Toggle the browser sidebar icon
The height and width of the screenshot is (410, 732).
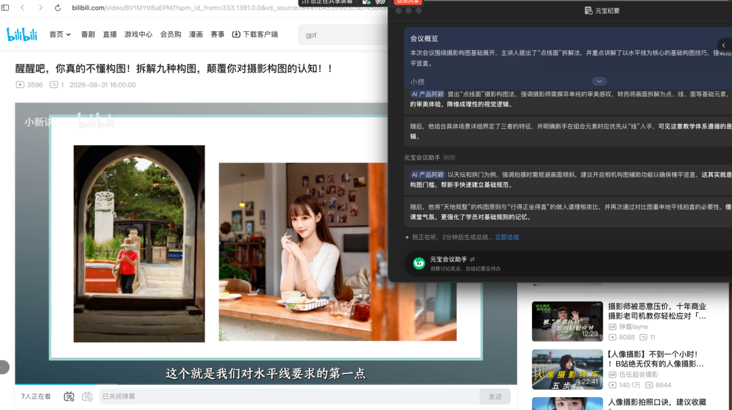click(x=5, y=7)
